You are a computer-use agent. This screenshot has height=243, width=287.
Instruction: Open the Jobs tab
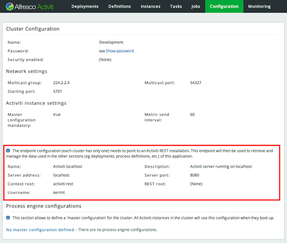pyautogui.click(x=196, y=6)
